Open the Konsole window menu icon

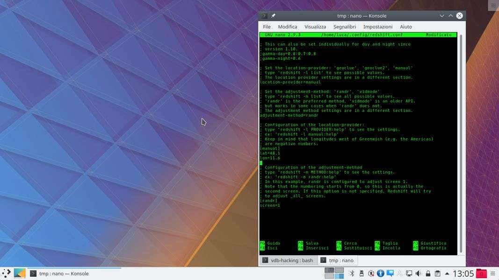pos(264,15)
